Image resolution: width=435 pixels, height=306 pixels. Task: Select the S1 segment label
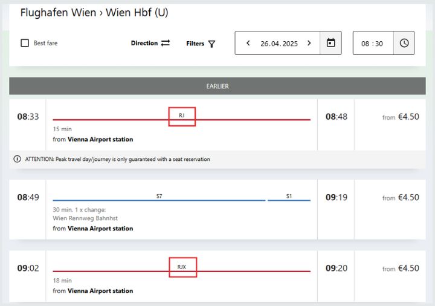pyautogui.click(x=289, y=197)
